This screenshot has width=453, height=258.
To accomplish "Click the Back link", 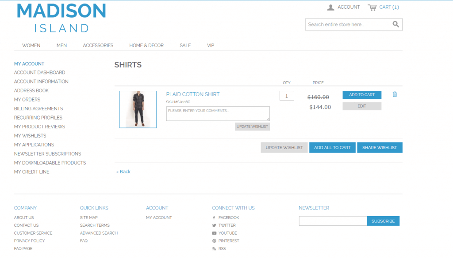I will click(123, 172).
